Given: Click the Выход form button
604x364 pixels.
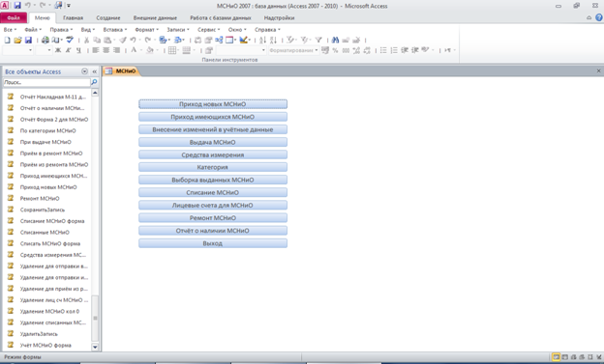Looking at the screenshot, I should click(x=213, y=243).
